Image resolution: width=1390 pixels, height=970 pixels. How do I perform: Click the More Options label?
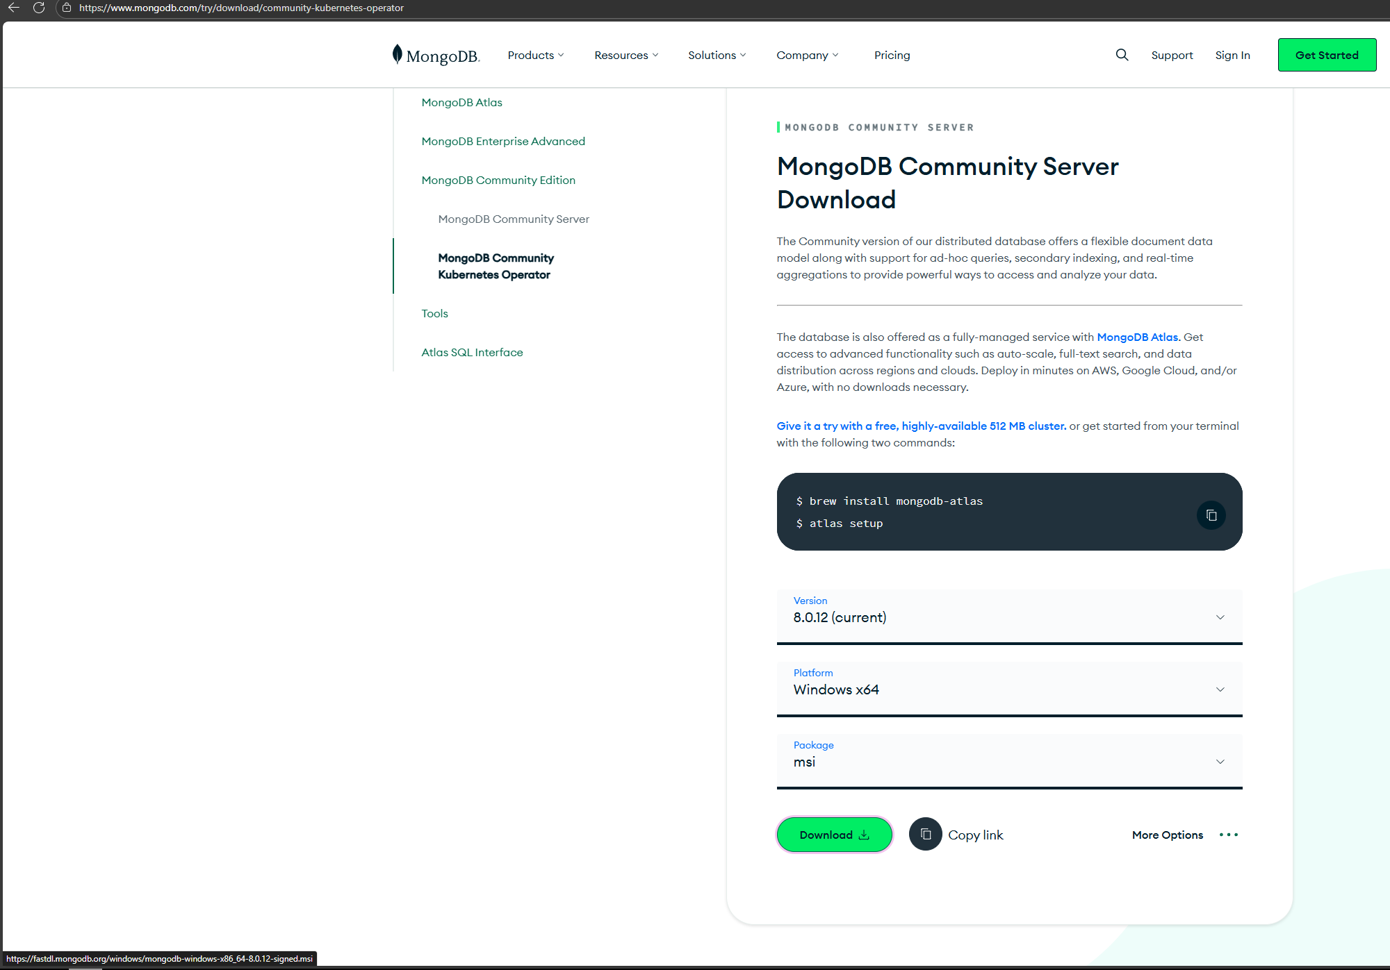(1167, 835)
